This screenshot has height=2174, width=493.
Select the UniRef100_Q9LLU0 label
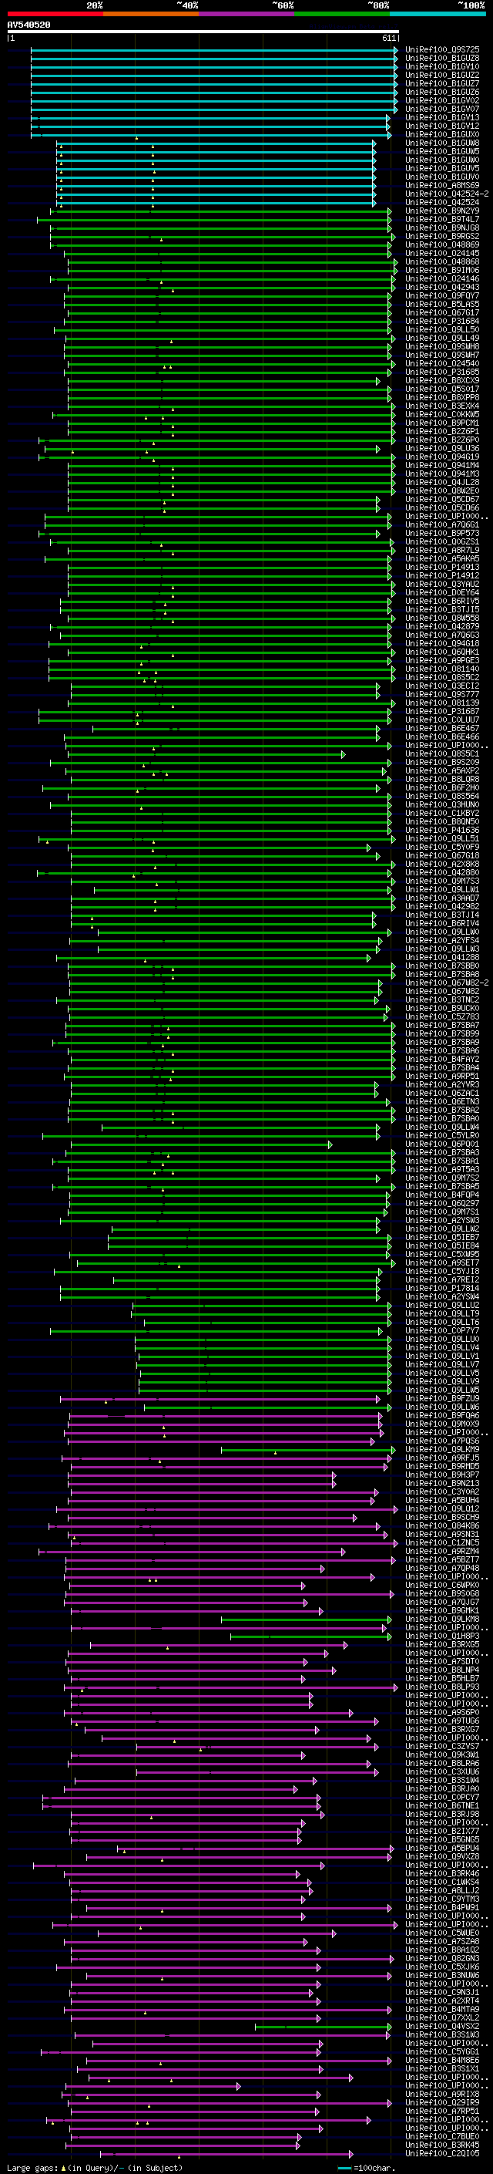point(442,1340)
